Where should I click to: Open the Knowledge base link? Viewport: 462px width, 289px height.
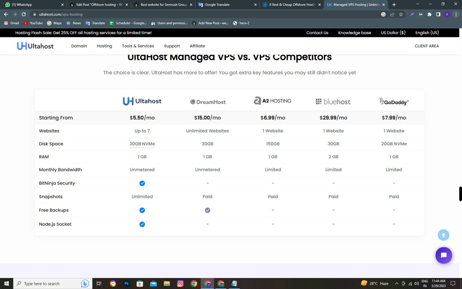pyautogui.click(x=354, y=33)
